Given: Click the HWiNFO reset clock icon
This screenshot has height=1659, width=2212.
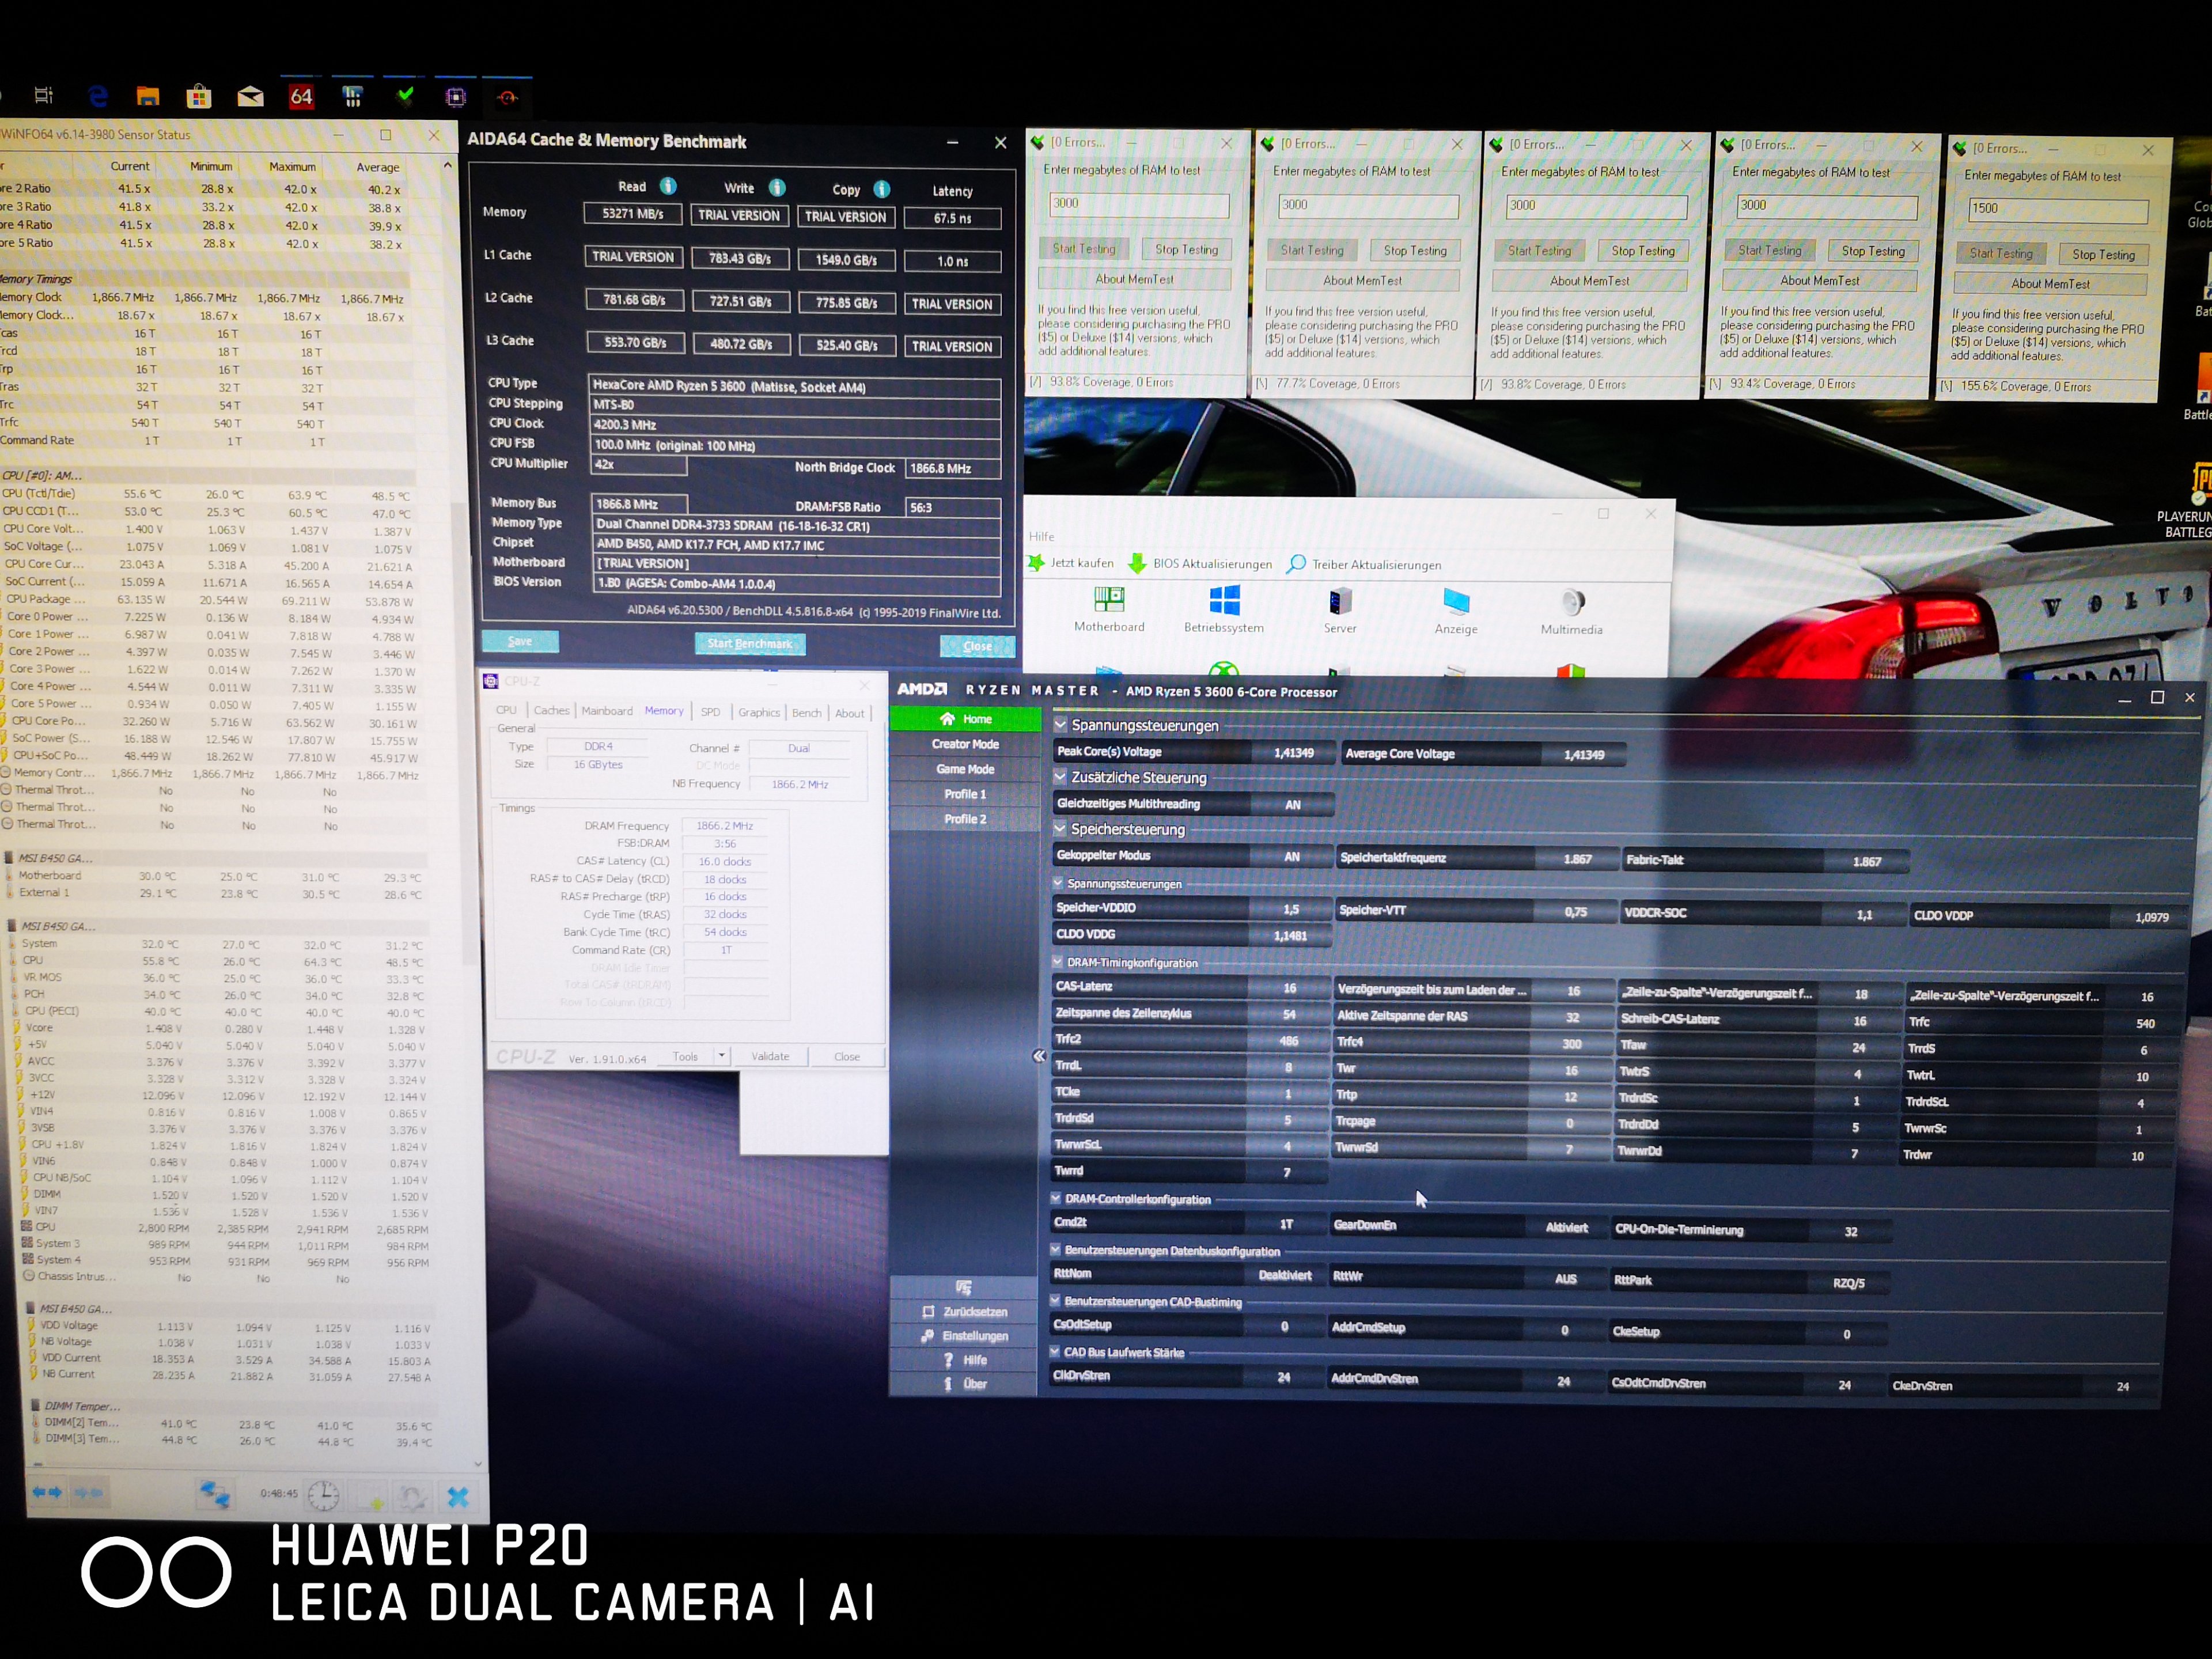Looking at the screenshot, I should (x=323, y=1495).
